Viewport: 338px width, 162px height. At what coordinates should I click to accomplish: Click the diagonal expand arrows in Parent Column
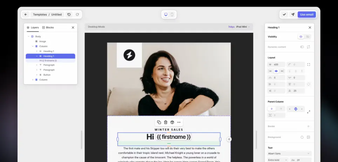pyautogui.click(x=309, y=112)
